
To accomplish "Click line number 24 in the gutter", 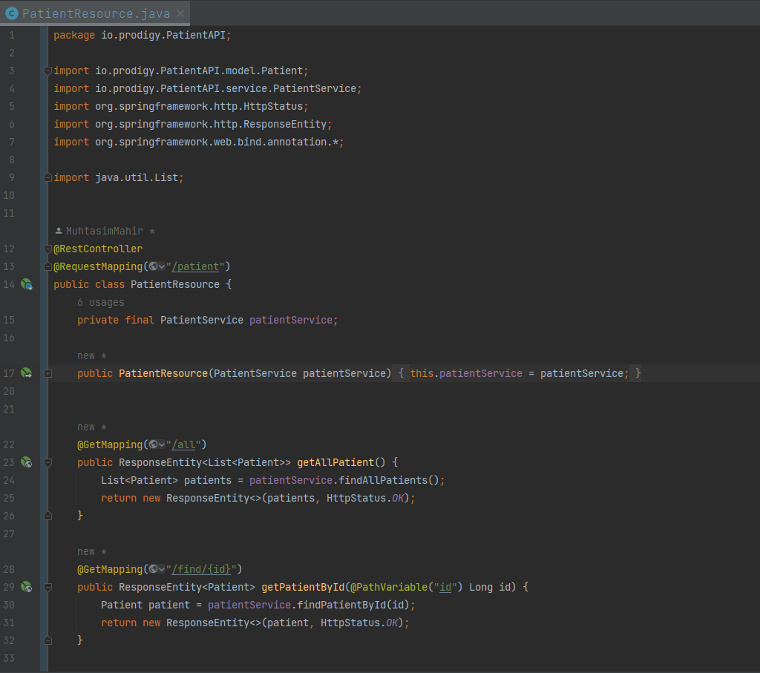I will pyautogui.click(x=9, y=480).
